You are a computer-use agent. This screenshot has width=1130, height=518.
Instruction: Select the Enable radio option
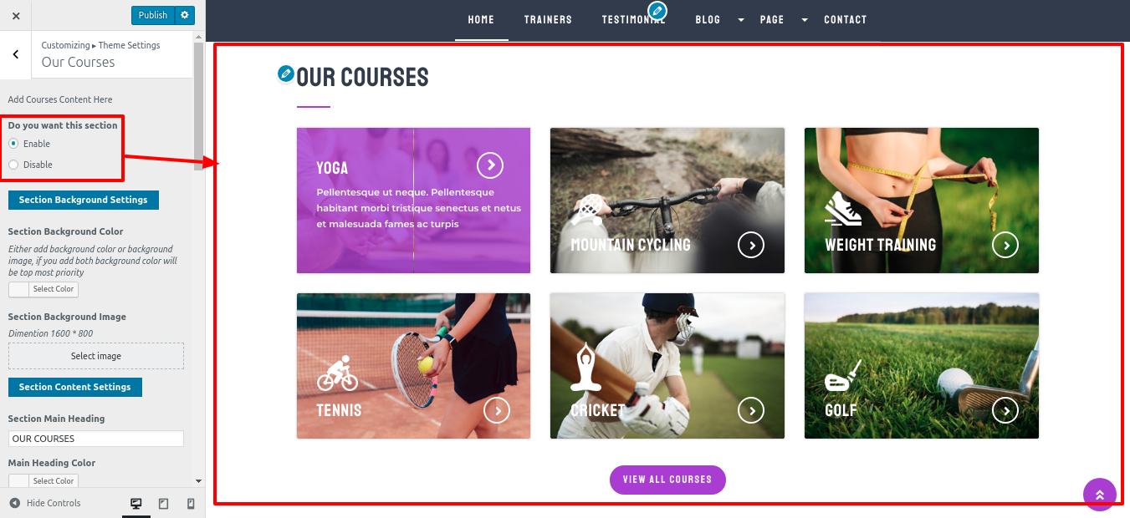tap(13, 144)
